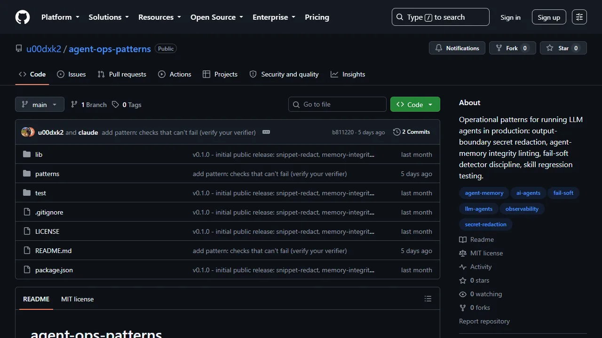Viewport: 602px width, 338px height.
Task: Click the Report repository link
Action: pyautogui.click(x=484, y=321)
